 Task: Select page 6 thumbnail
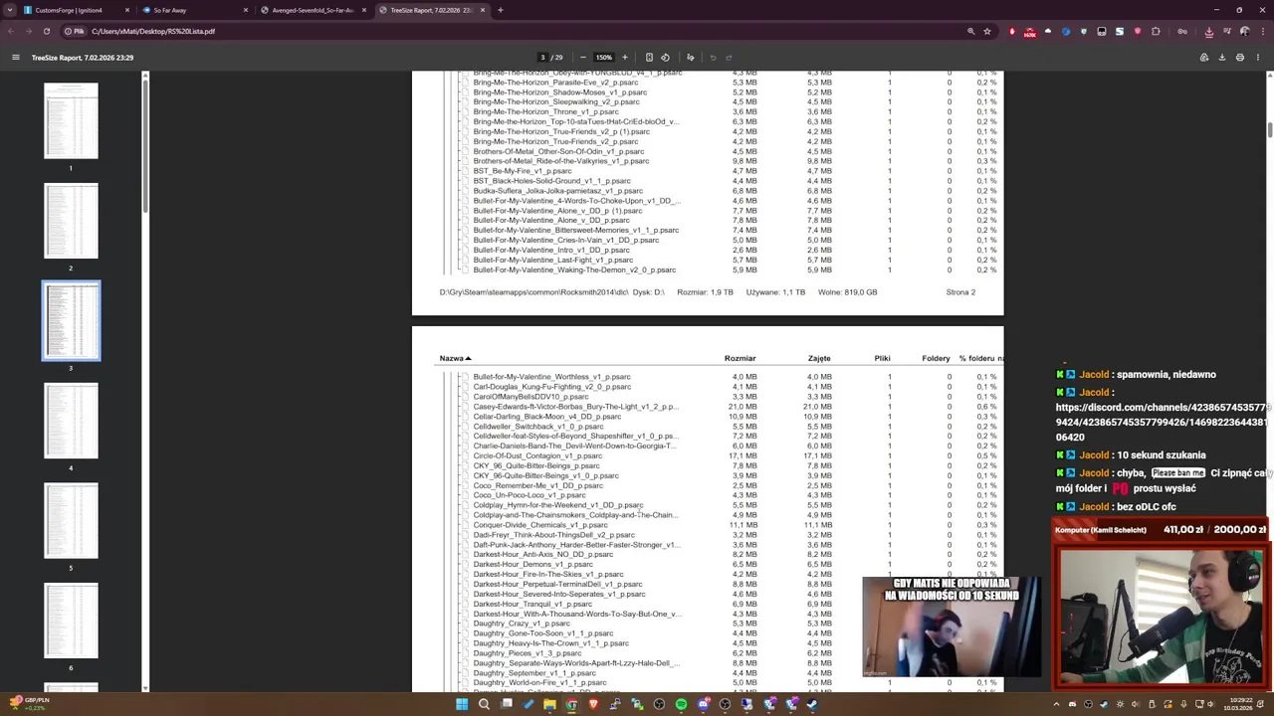click(71, 621)
